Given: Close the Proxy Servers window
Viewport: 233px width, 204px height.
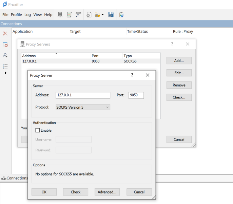Looking at the screenshot, I should (188, 44).
